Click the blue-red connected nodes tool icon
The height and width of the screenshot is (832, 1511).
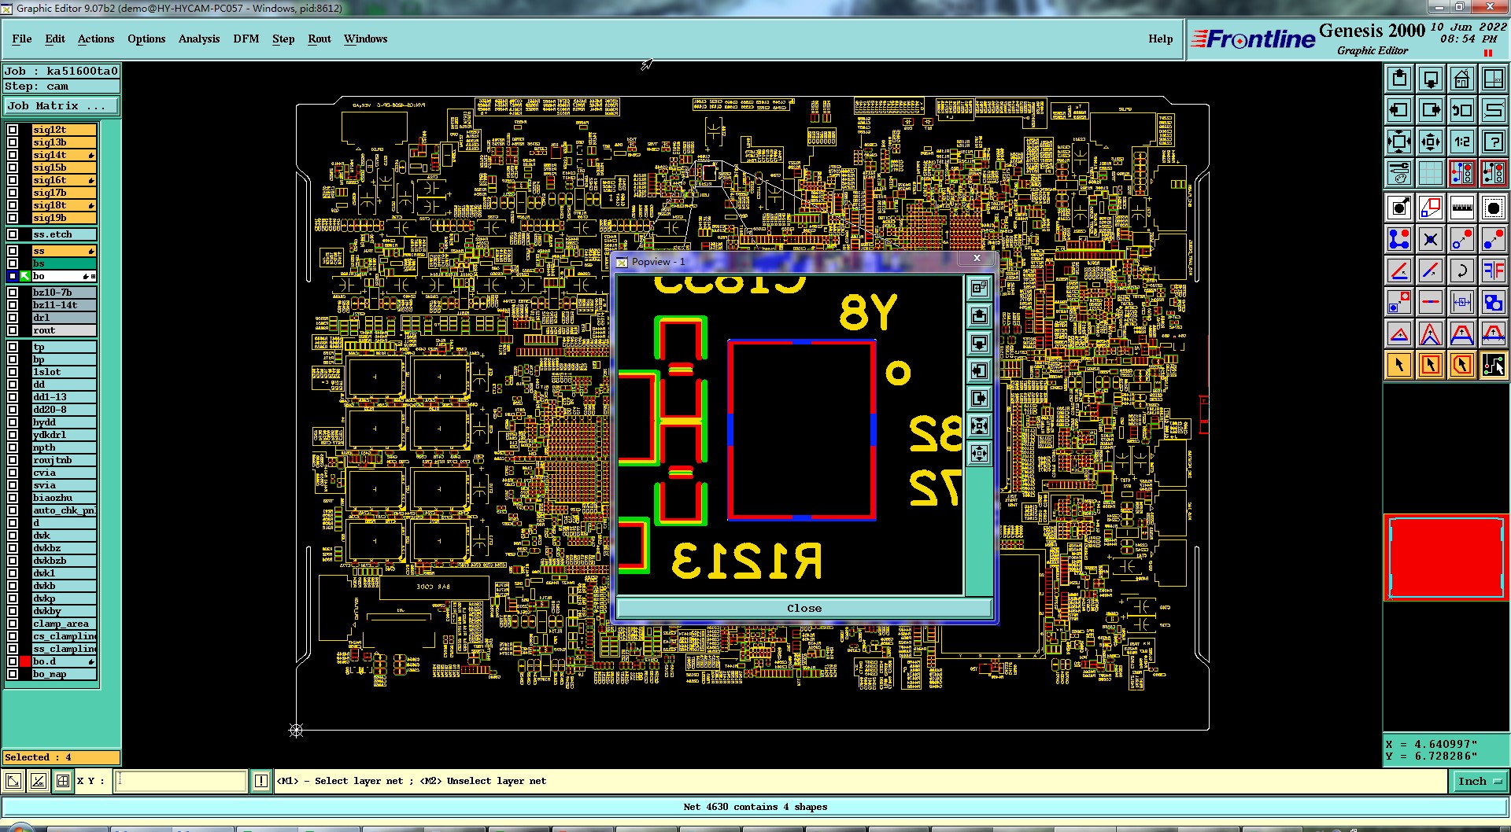[x=1399, y=239]
